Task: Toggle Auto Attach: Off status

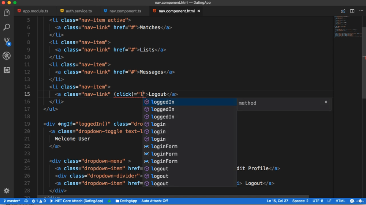Action: point(154,201)
